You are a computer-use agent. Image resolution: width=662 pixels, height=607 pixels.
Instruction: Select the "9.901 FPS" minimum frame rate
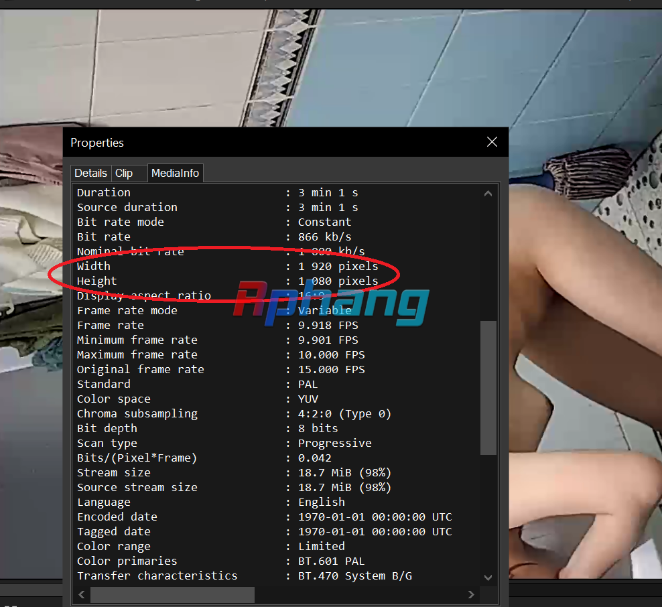pos(328,340)
